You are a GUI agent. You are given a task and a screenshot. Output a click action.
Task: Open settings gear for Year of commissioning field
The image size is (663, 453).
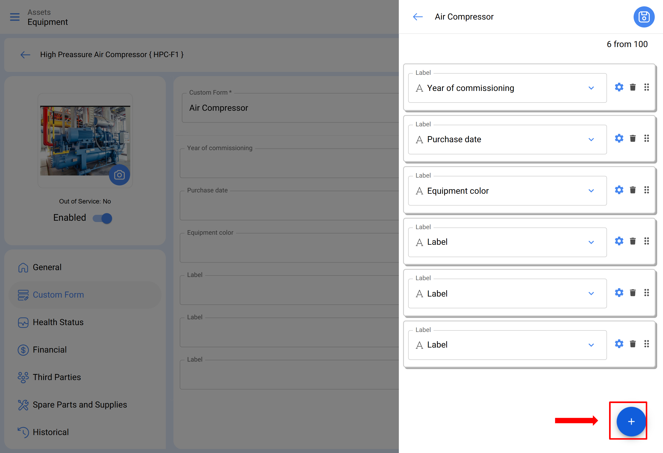tap(619, 87)
